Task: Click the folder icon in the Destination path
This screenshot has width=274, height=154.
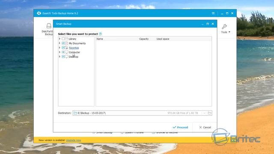Action: pos(75,113)
